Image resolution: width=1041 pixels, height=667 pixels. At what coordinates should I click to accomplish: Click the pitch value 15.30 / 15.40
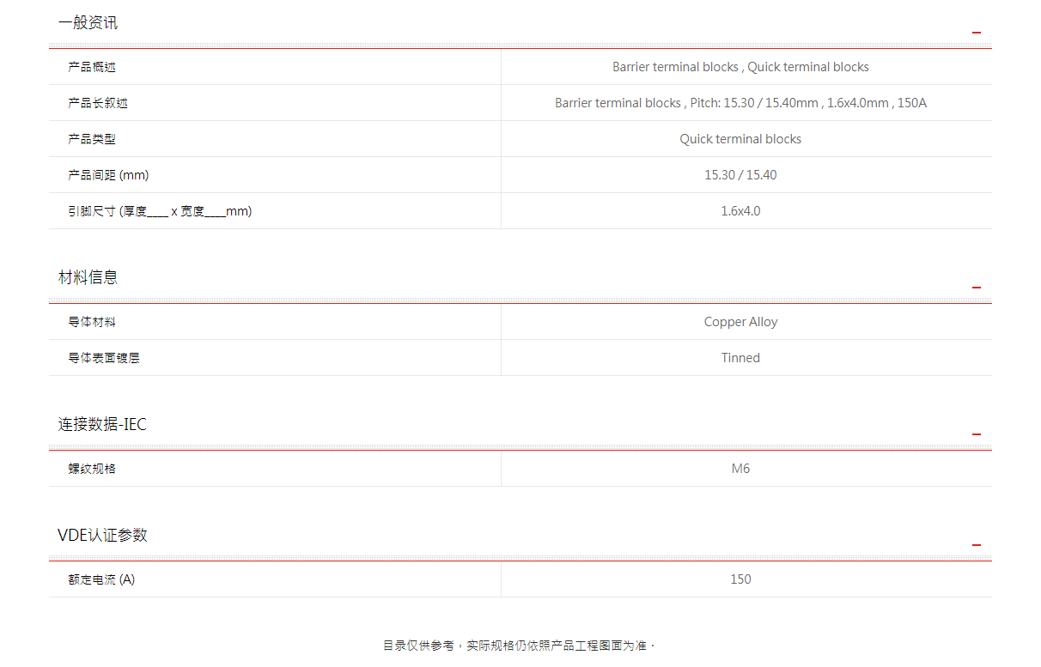tap(740, 175)
